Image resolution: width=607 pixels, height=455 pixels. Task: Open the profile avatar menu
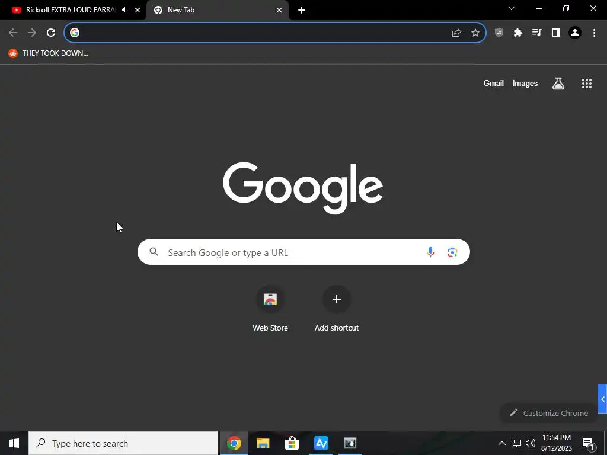click(575, 33)
